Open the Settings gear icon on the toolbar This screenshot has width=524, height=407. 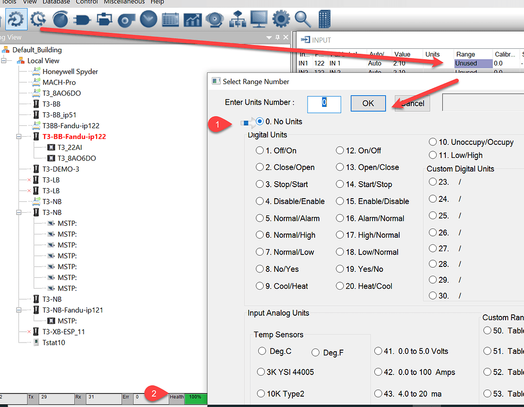pyautogui.click(x=280, y=18)
